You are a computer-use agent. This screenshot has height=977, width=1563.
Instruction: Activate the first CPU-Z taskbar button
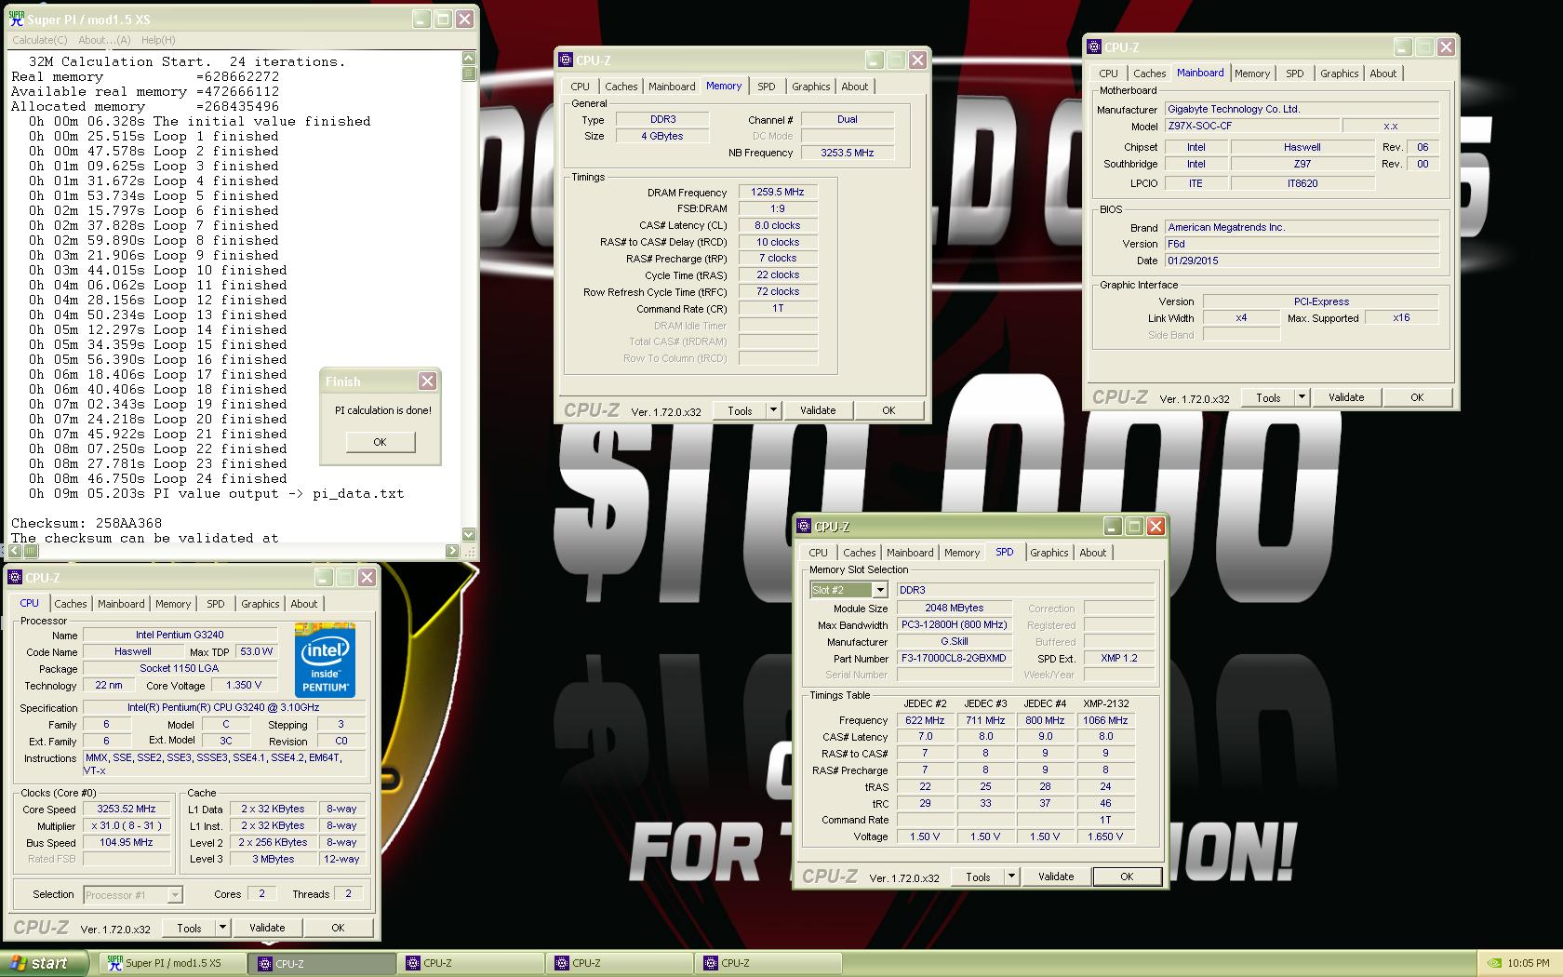[x=322, y=964]
